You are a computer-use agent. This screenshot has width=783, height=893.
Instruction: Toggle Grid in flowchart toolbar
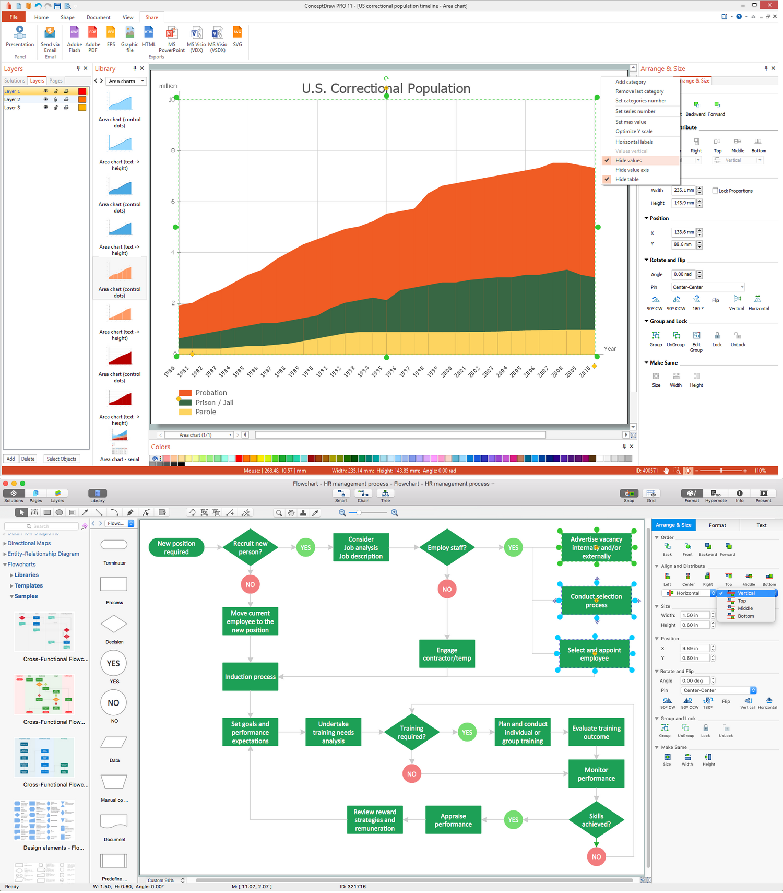651,493
